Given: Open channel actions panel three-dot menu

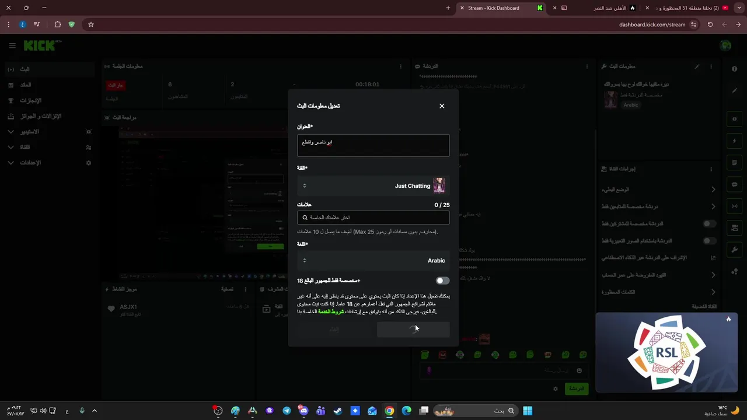Looking at the screenshot, I should (x=711, y=169).
